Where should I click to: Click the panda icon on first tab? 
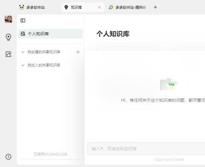click(x=22, y=7)
